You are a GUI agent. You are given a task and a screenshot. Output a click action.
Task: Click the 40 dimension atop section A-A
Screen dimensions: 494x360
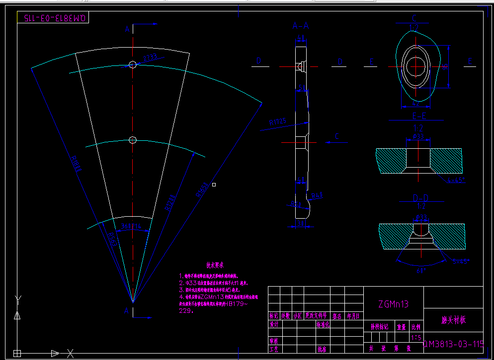pos(301,37)
